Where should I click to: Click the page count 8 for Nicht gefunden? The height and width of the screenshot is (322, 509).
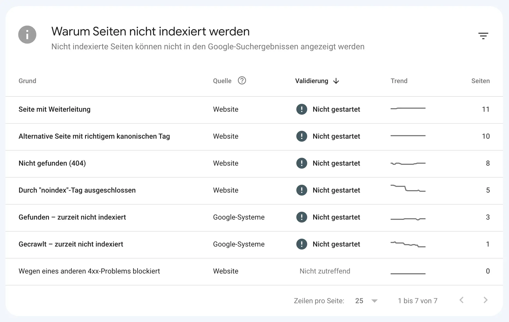(488, 163)
